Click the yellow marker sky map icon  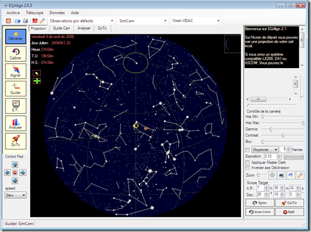pyautogui.click(x=37, y=73)
